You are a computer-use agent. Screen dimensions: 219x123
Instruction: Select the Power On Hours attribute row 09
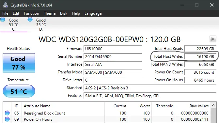pos(107,119)
